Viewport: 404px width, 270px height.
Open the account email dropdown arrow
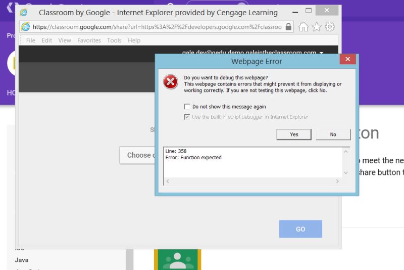[x=322, y=53]
